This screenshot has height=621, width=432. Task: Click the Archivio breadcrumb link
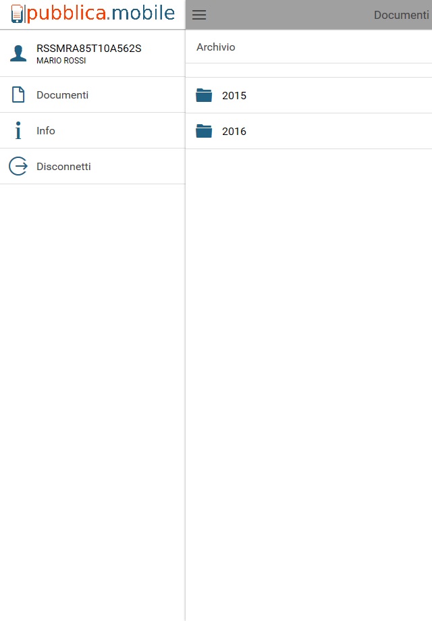(216, 47)
